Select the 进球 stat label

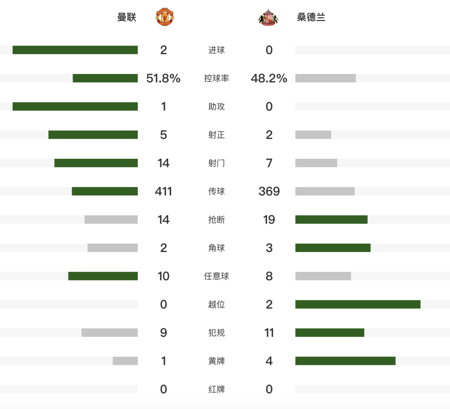(217, 50)
